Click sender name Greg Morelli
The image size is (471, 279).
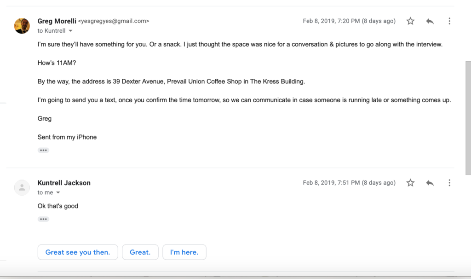coord(57,21)
